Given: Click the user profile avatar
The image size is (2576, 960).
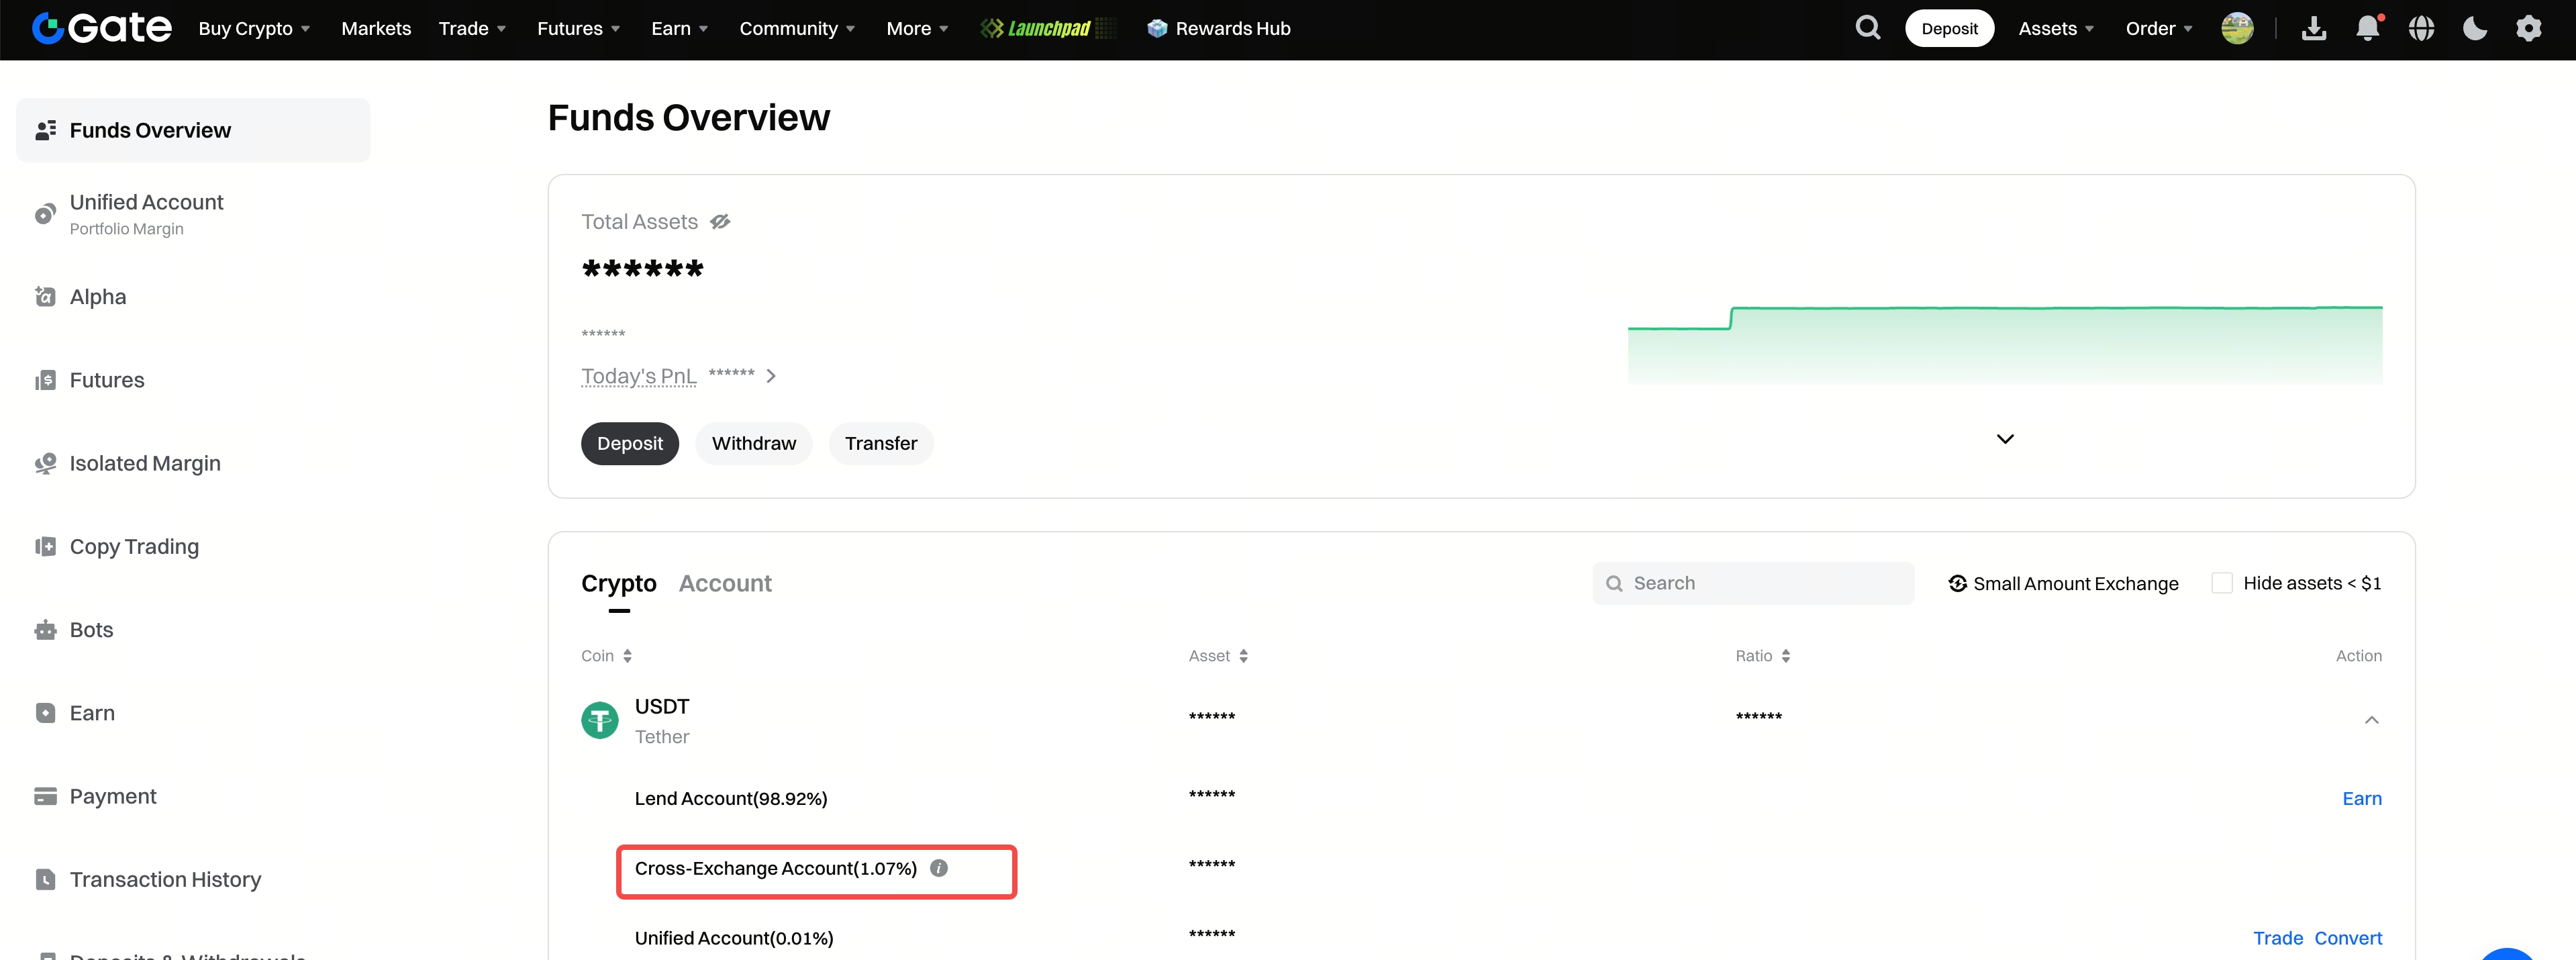Looking at the screenshot, I should pos(2237,28).
